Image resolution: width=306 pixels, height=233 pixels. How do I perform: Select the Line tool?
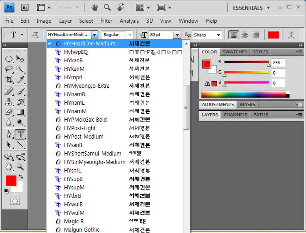(x=20, y=145)
